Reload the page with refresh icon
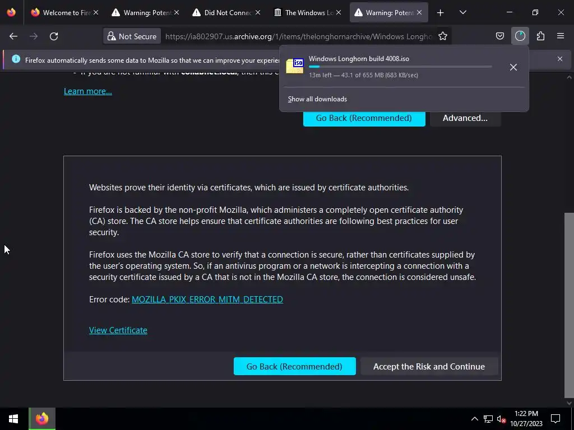 coord(54,36)
